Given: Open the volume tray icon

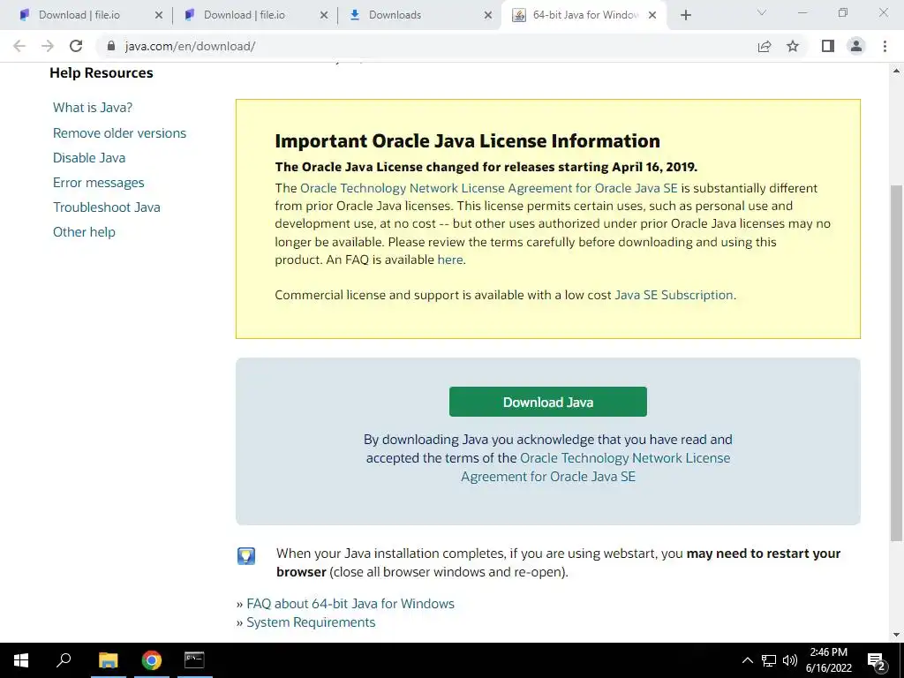Looking at the screenshot, I should point(790,660).
